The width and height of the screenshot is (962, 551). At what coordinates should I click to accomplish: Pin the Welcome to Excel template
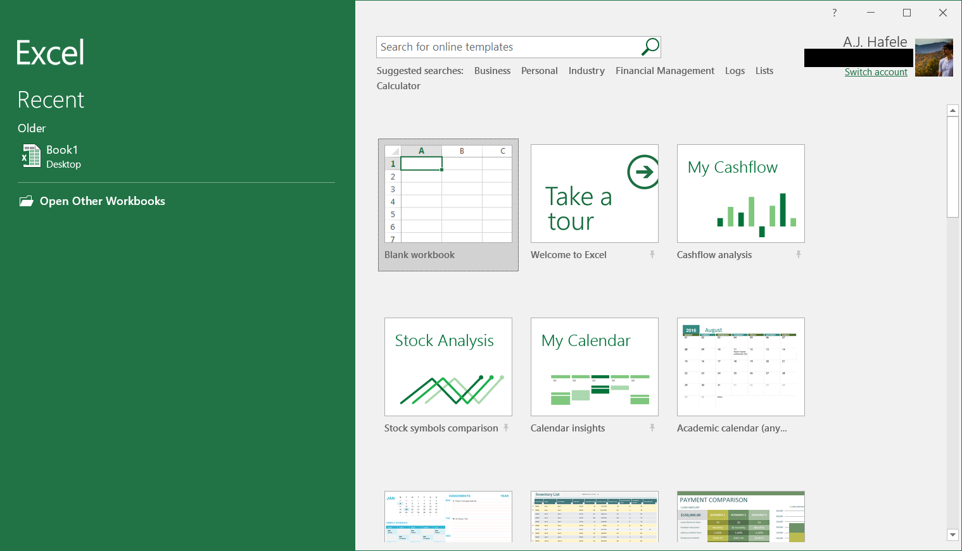tap(652, 254)
